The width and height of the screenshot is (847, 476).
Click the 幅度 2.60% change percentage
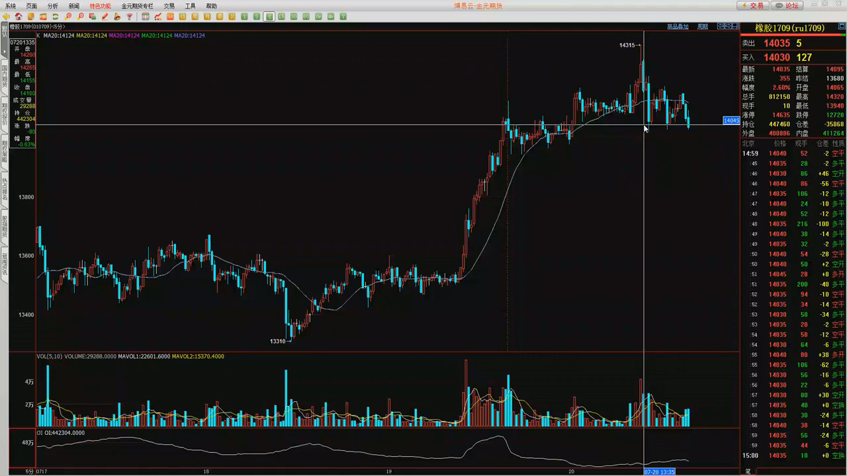(781, 87)
